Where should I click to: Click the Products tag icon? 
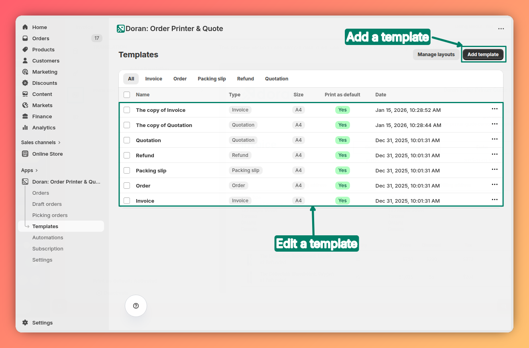25,49
